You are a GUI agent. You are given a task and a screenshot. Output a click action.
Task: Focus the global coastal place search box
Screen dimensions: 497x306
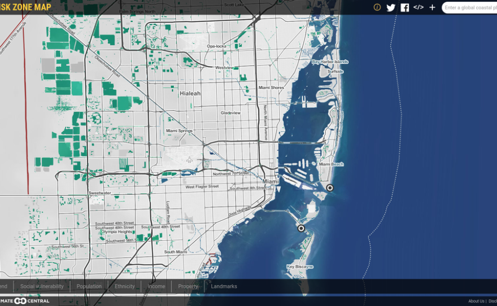tap(469, 7)
